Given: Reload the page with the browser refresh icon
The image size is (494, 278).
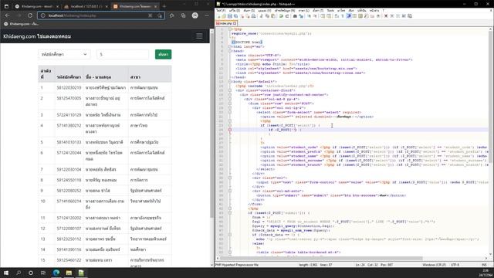Looking at the screenshot, I should [30, 15].
